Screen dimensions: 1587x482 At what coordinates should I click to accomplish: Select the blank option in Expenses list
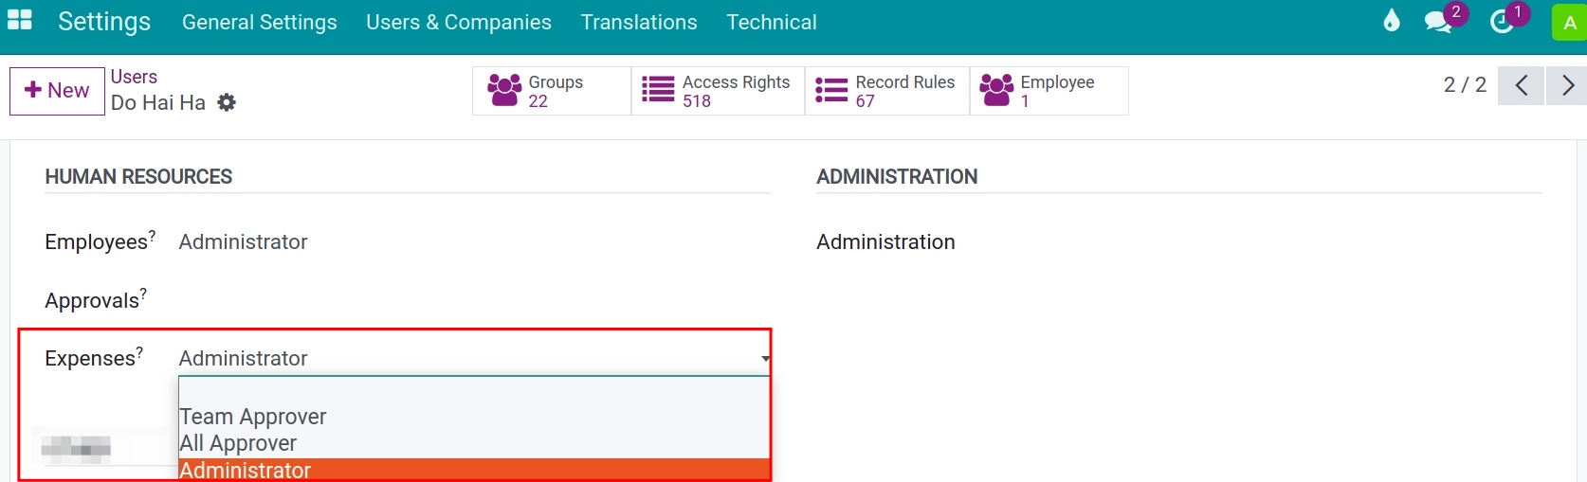[474, 390]
